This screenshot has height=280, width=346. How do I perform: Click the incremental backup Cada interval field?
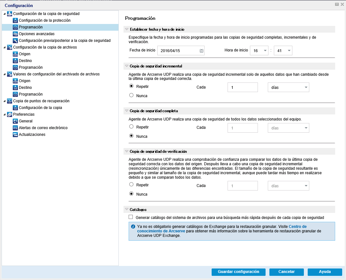tap(243, 87)
